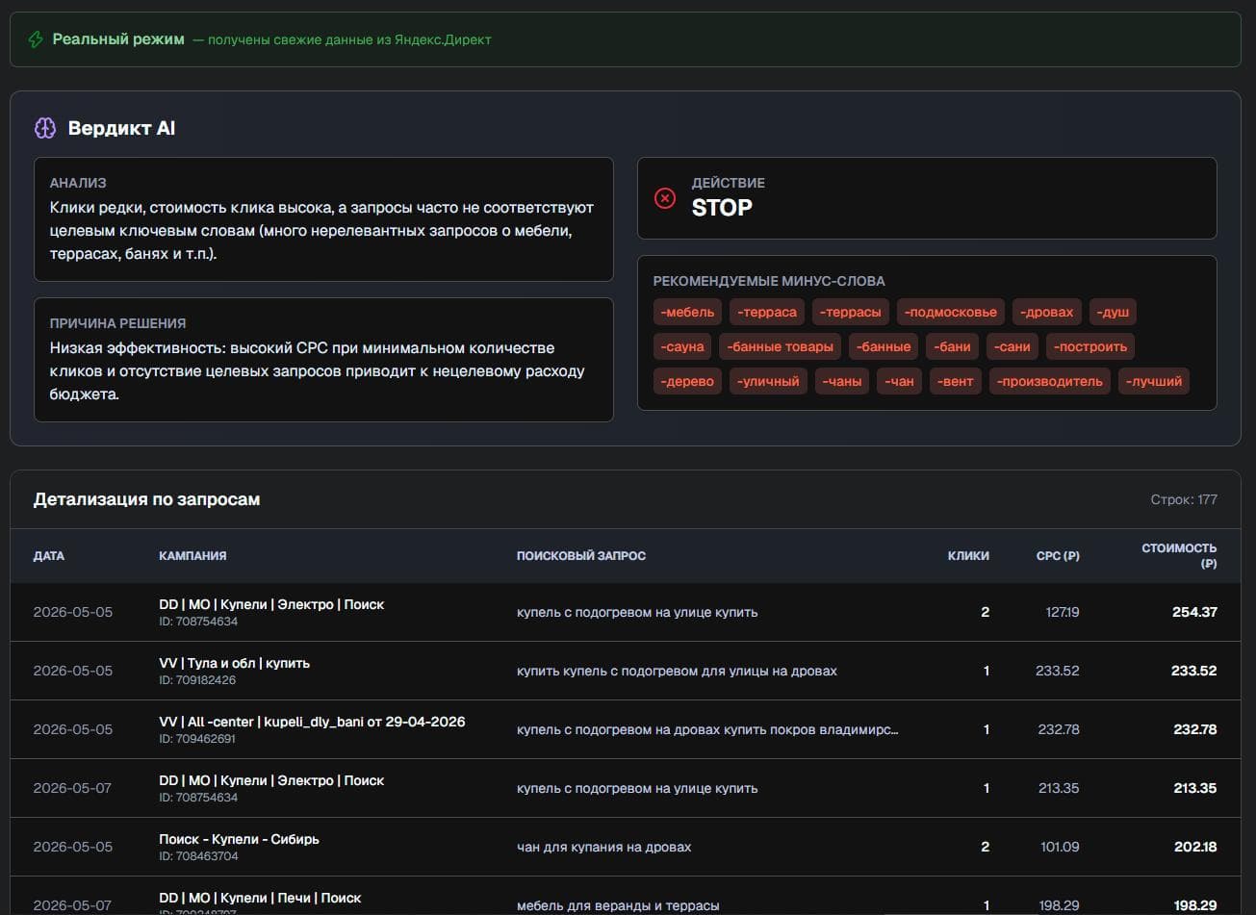
Task: Click the Поисковый запрос column header
Action: tap(581, 556)
